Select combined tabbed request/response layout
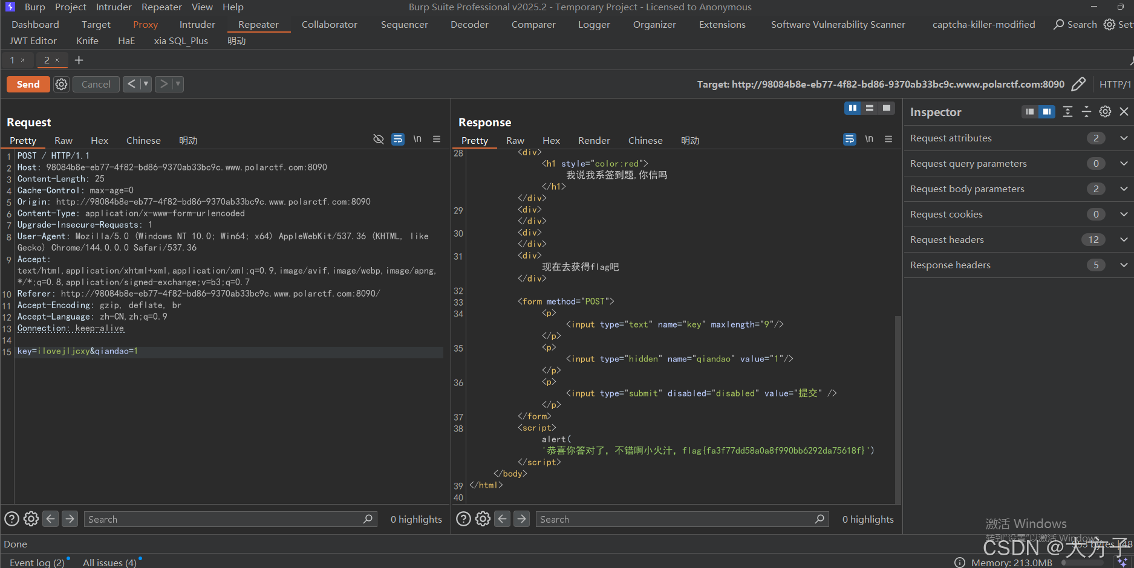Screen dimensions: 1134x568 [887, 108]
